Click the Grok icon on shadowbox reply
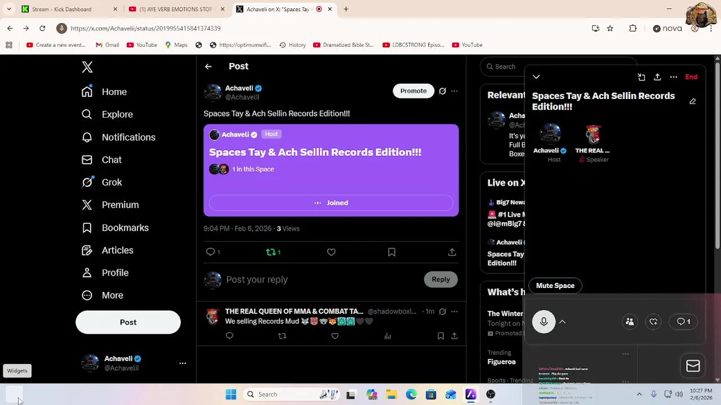 [x=443, y=311]
